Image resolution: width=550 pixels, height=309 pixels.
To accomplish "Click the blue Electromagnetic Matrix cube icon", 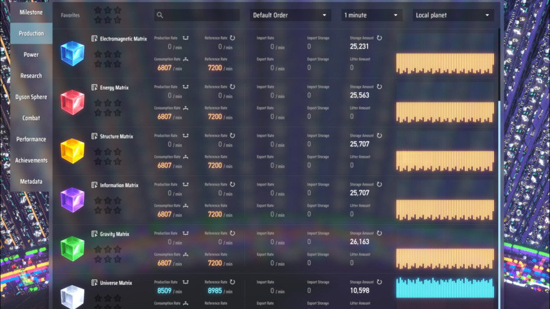I will click(x=72, y=54).
